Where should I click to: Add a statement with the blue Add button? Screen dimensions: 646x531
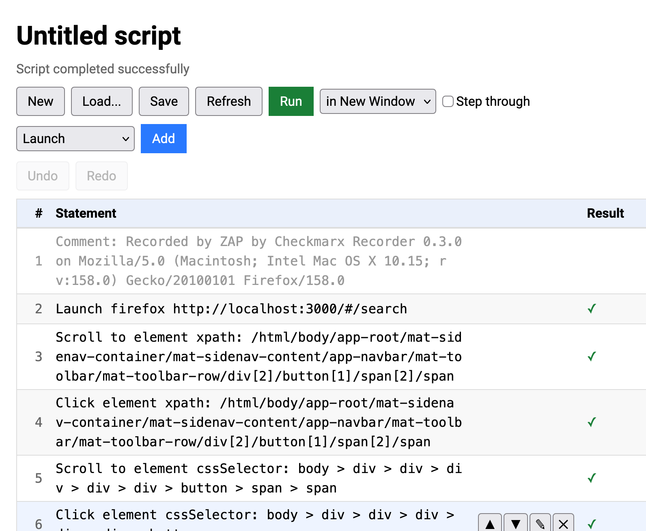pyautogui.click(x=164, y=139)
